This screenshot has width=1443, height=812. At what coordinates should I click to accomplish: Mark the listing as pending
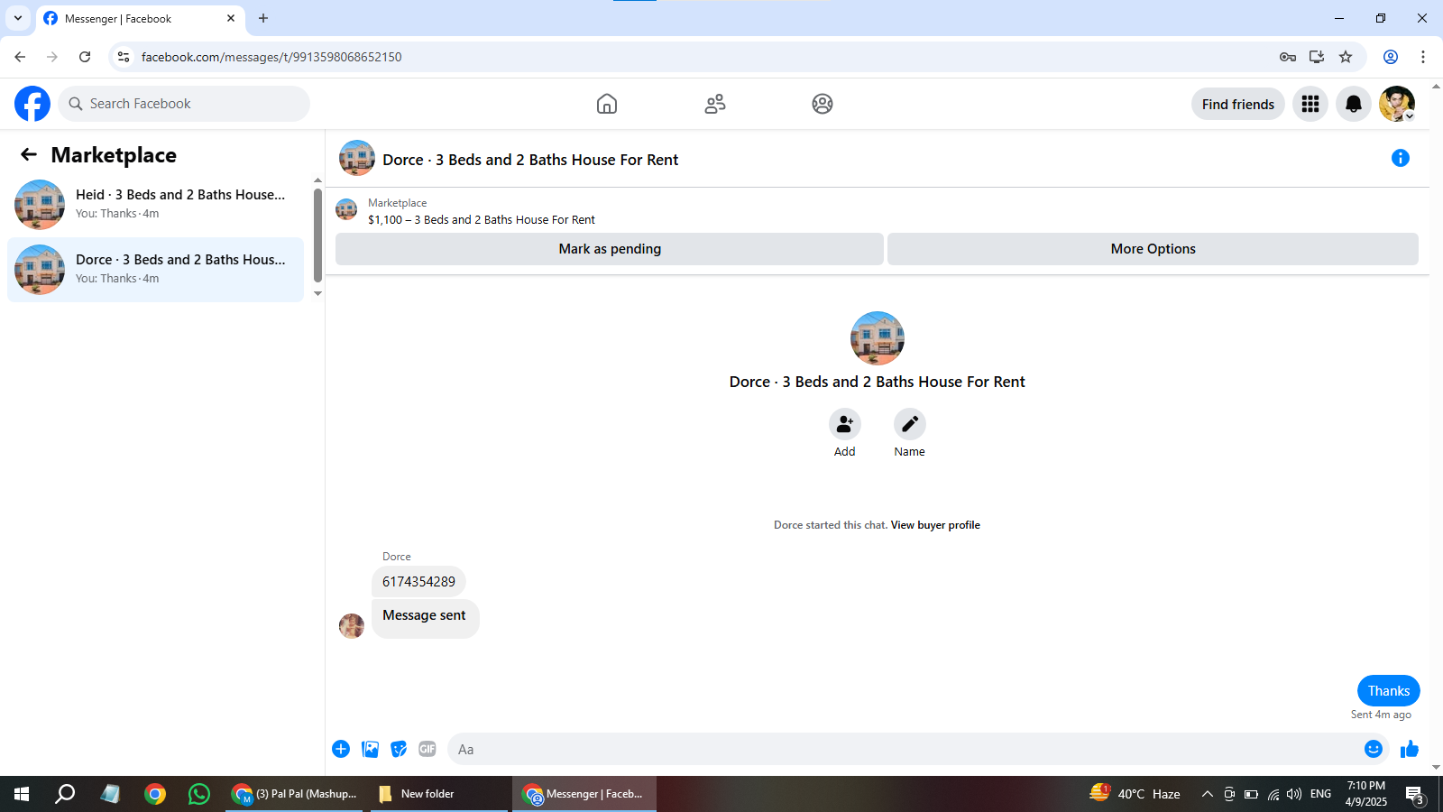pos(610,249)
